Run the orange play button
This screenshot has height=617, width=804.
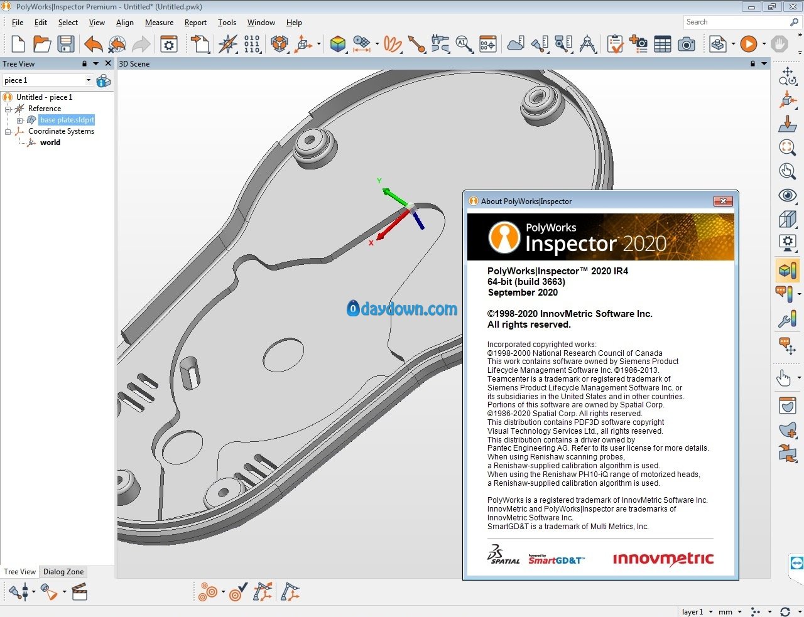click(748, 44)
